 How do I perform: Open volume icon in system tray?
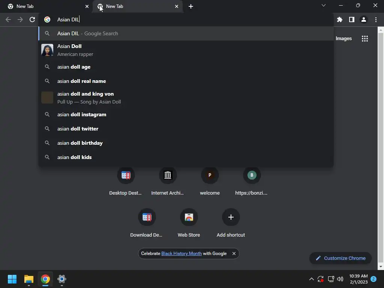click(x=340, y=279)
